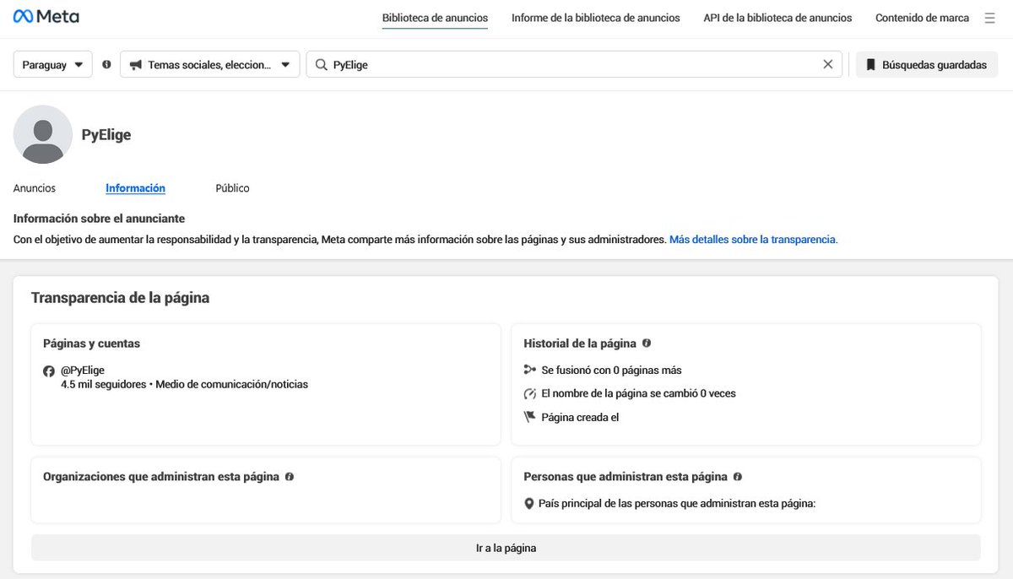
Task: Click info icon beside Organizaciones que administran
Action: 290,477
